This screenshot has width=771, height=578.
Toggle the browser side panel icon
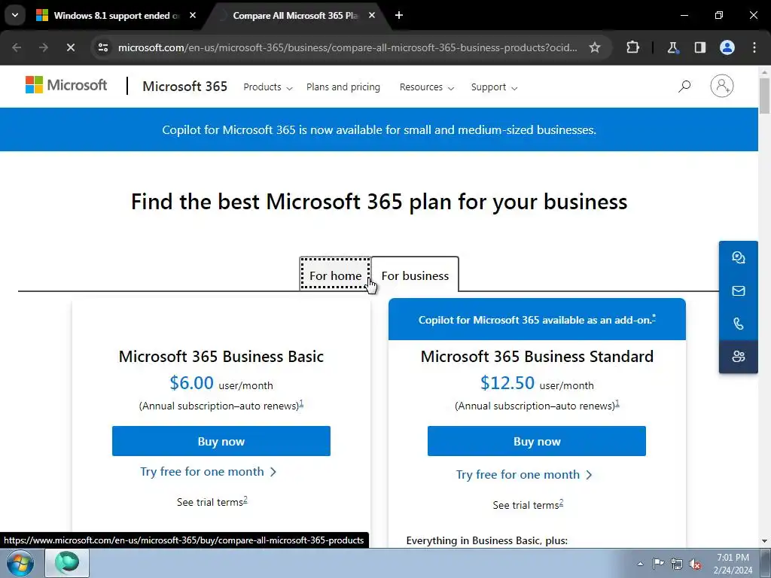pyautogui.click(x=699, y=47)
